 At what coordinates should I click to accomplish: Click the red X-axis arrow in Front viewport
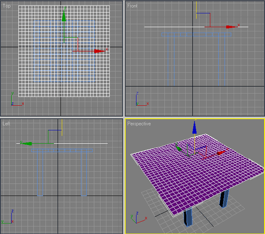coord(229,27)
